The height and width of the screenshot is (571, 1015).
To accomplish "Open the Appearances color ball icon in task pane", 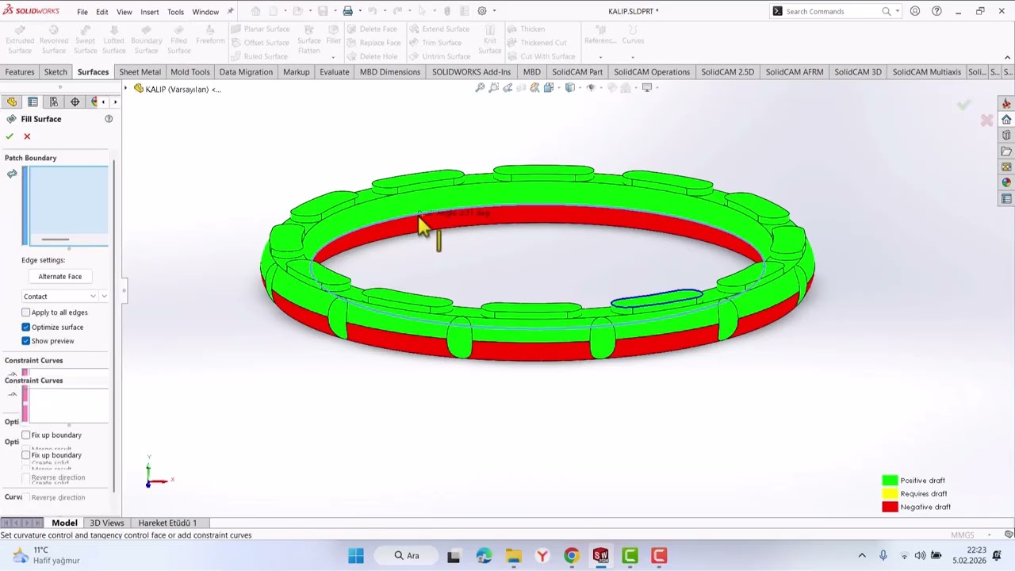I will tap(1006, 182).
